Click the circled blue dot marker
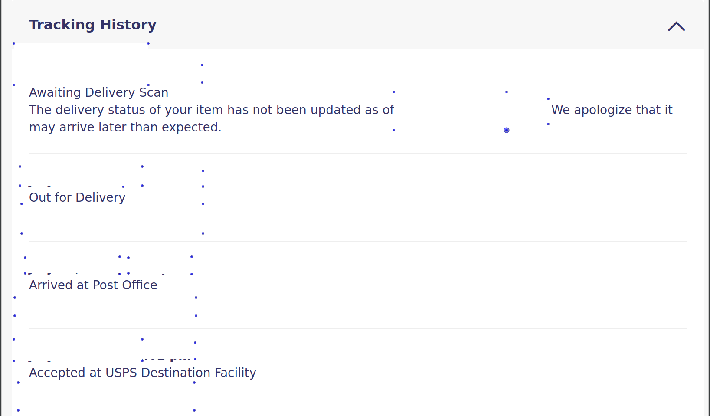The image size is (710, 416). [x=507, y=130]
